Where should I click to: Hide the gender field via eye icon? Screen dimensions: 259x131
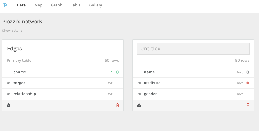pos(139,94)
